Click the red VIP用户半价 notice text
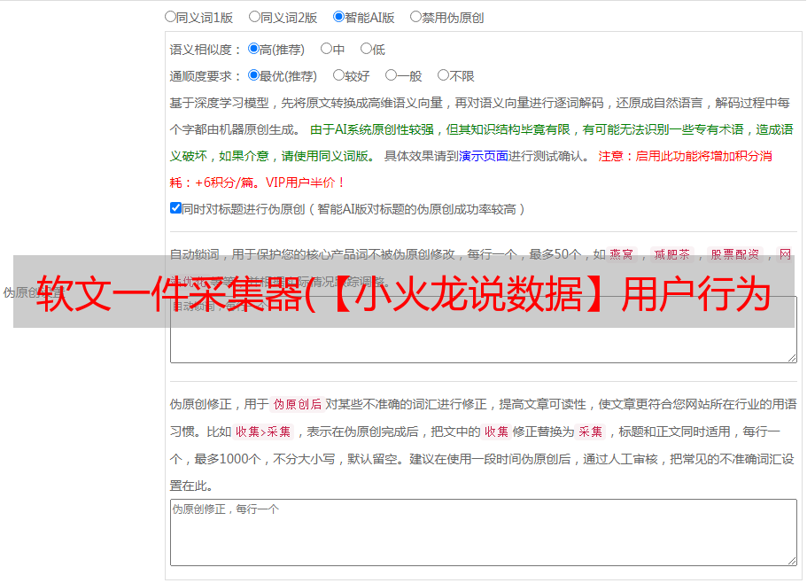The image size is (807, 583). click(x=305, y=183)
